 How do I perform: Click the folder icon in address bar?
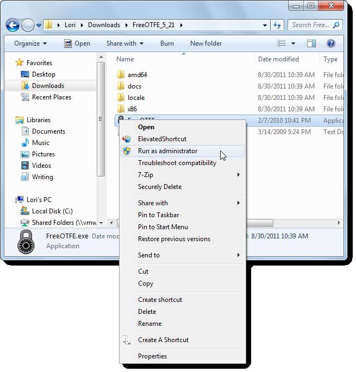click(48, 24)
